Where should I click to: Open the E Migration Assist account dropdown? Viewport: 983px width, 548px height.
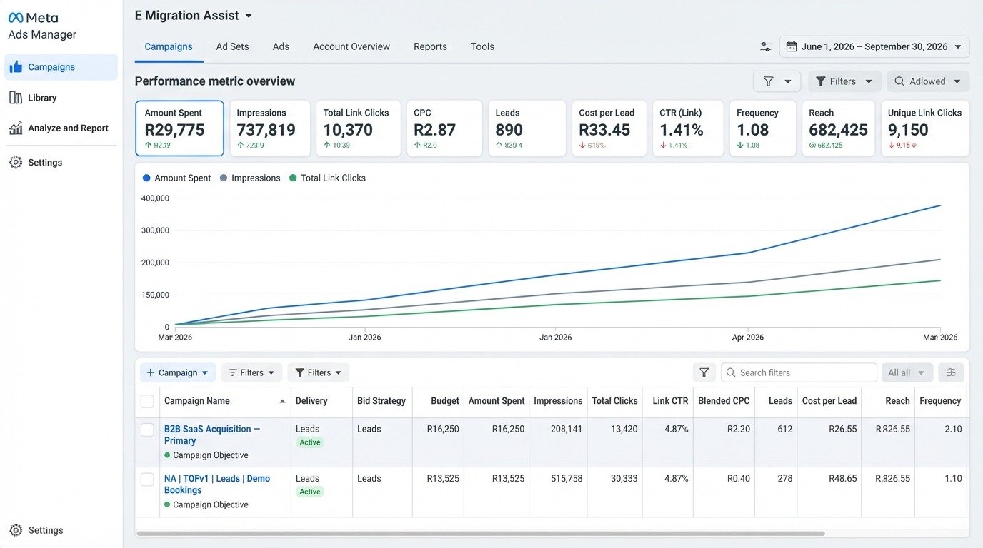[194, 16]
